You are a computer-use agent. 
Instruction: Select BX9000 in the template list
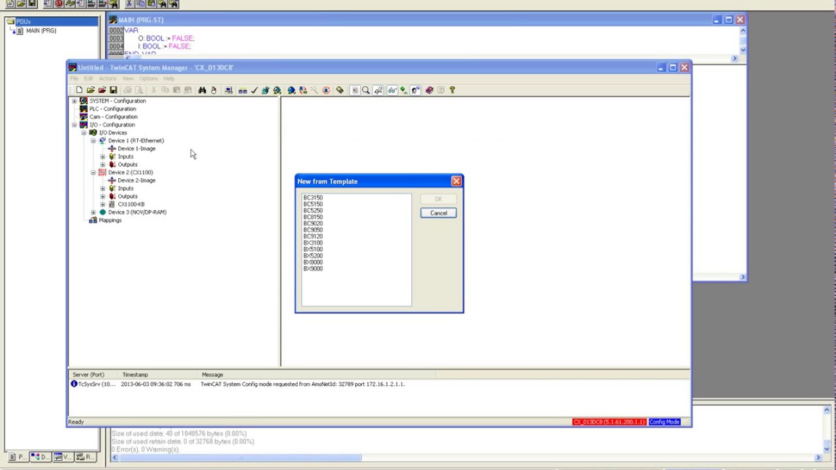pyautogui.click(x=313, y=269)
